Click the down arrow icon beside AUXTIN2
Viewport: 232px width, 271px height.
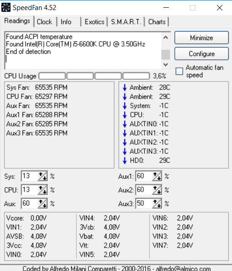click(124, 142)
